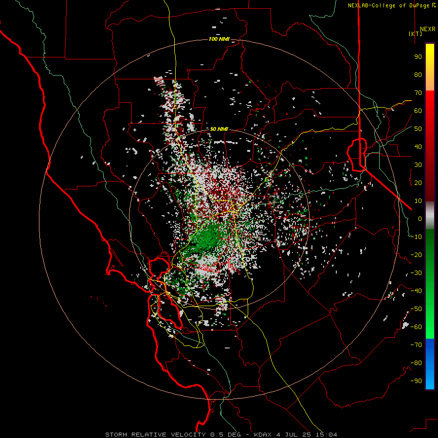Click the 10 value on velocity scale
This screenshot has width=438, height=438.
pos(418,201)
